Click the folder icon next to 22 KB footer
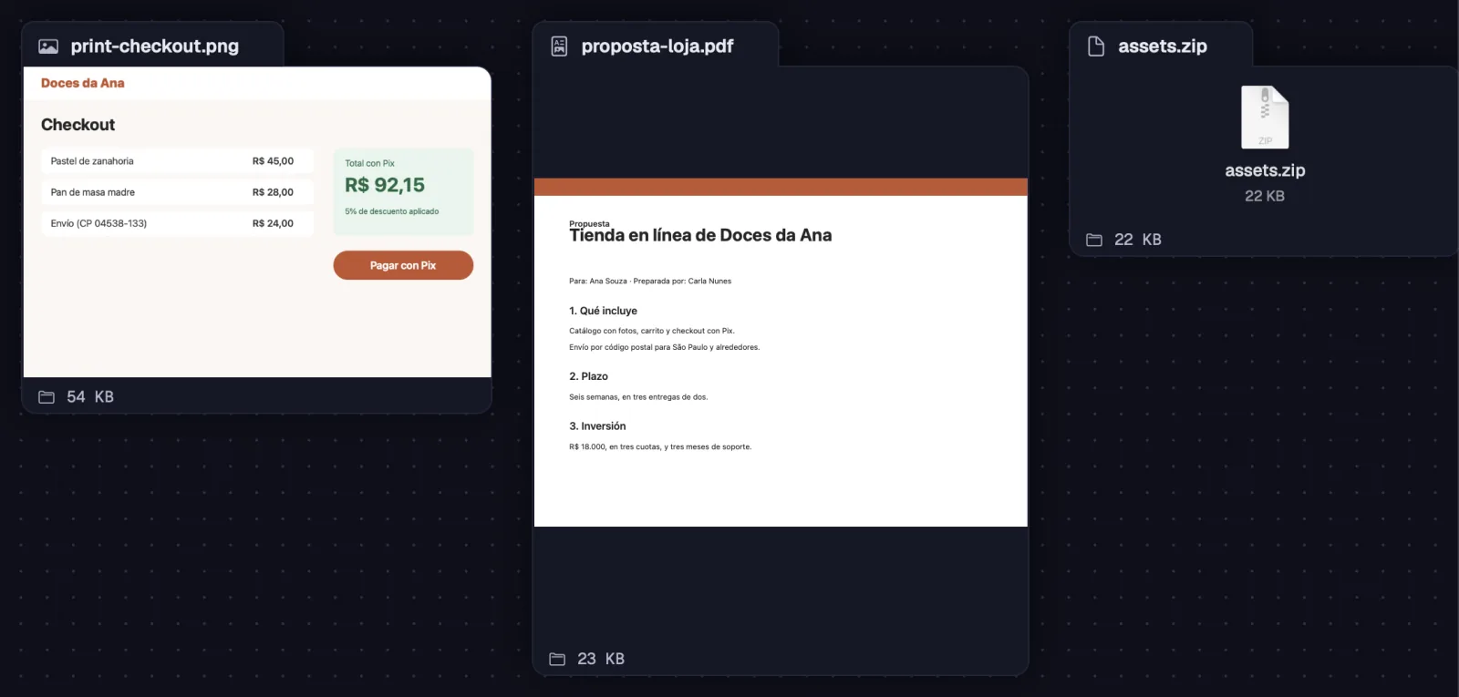 (1094, 240)
